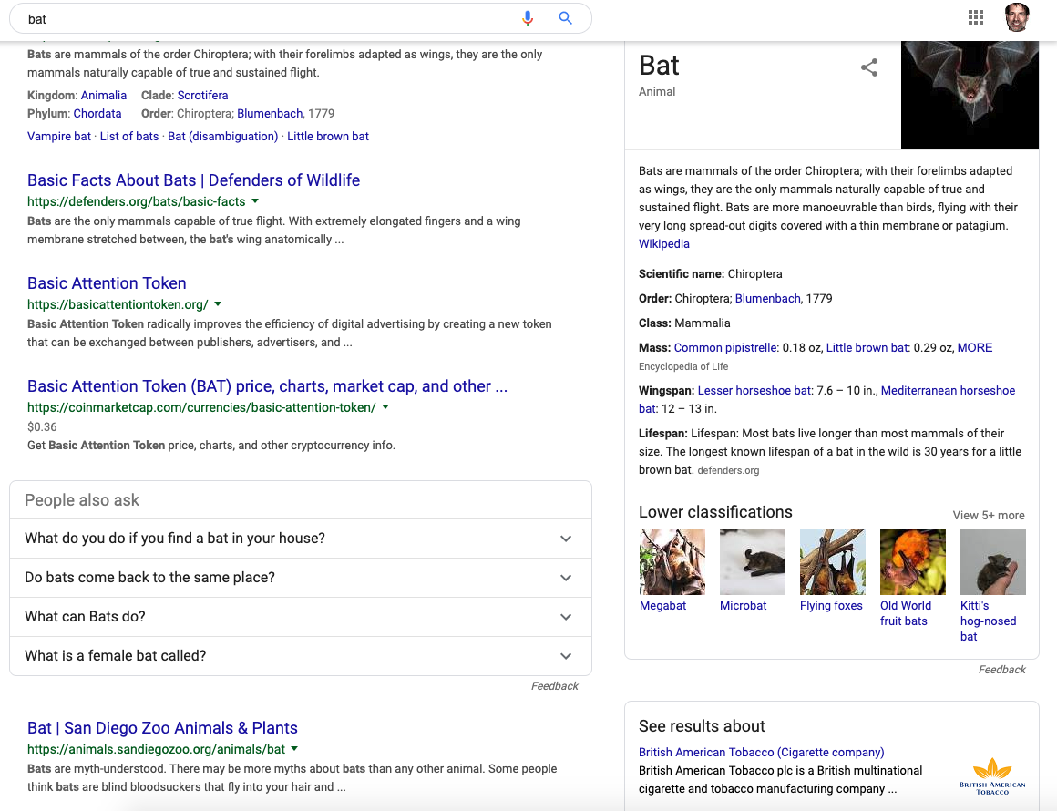Click "View 5+ more" lower classifications
The width and height of the screenshot is (1057, 811).
[x=989, y=515]
